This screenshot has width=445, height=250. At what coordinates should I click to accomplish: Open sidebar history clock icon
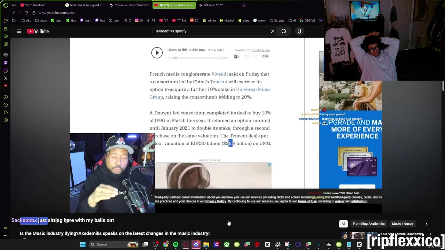tap(6, 105)
